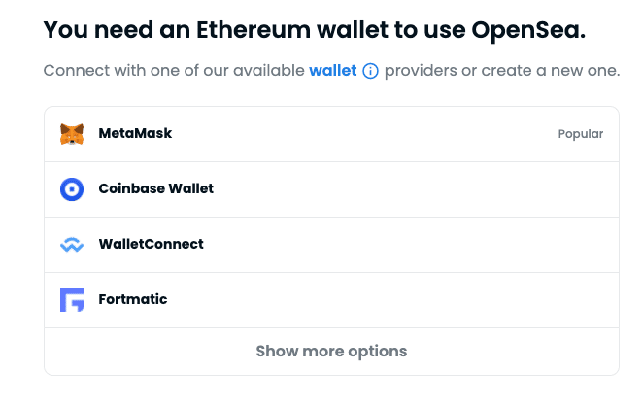Viewport: 643px width, 406px height.
Task: Click 'Connect with one of our available' text
Action: click(x=174, y=72)
